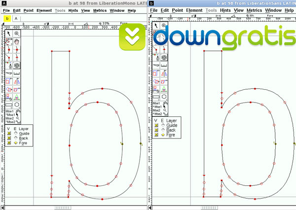Screen dimensions: 296x210
Task: Choose the 3D Rotate tool in LiberationMono window
Action: point(9,97)
